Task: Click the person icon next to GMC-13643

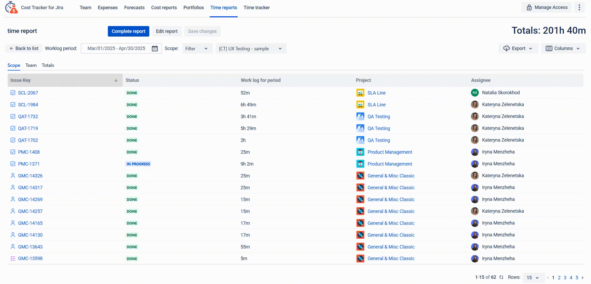Action: [13, 247]
